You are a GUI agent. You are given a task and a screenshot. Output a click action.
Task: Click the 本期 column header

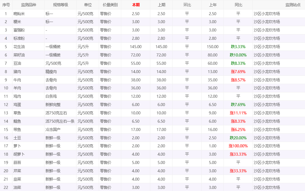(135, 5)
